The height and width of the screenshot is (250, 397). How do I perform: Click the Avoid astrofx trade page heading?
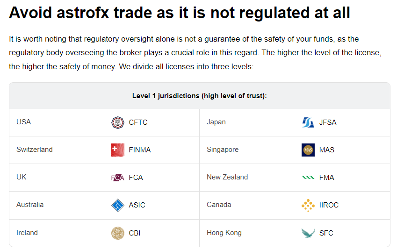(x=180, y=13)
